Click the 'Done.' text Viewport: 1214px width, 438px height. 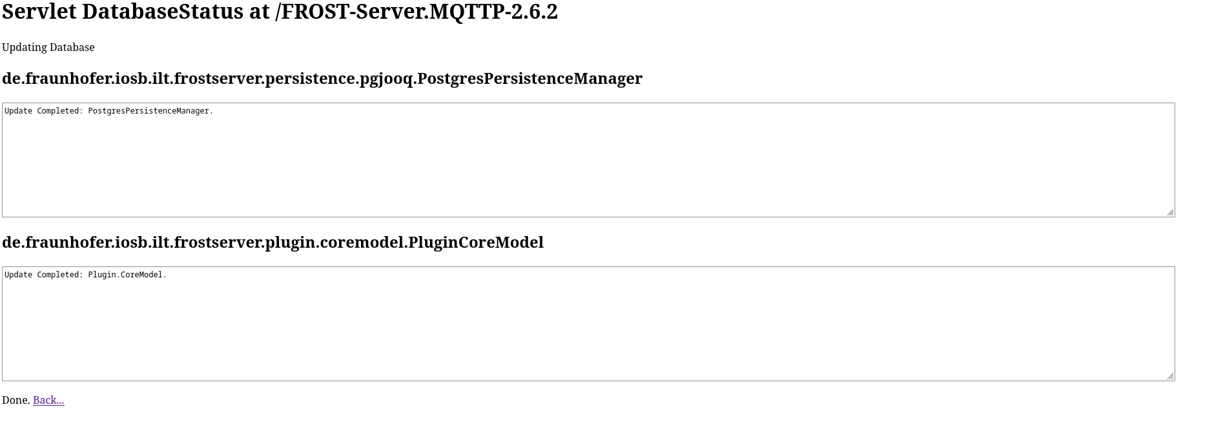pos(15,401)
